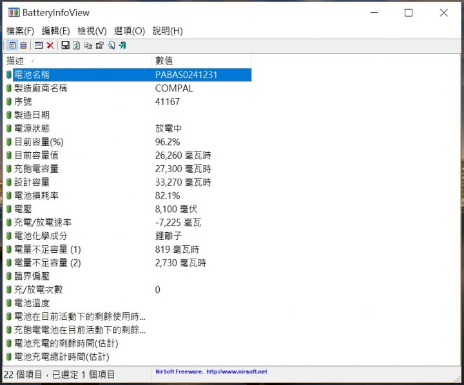Select the 充飽電電池在目前活動下的剩餘... row label
Image resolution: width=464 pixels, height=385 pixels.
pyautogui.click(x=80, y=330)
